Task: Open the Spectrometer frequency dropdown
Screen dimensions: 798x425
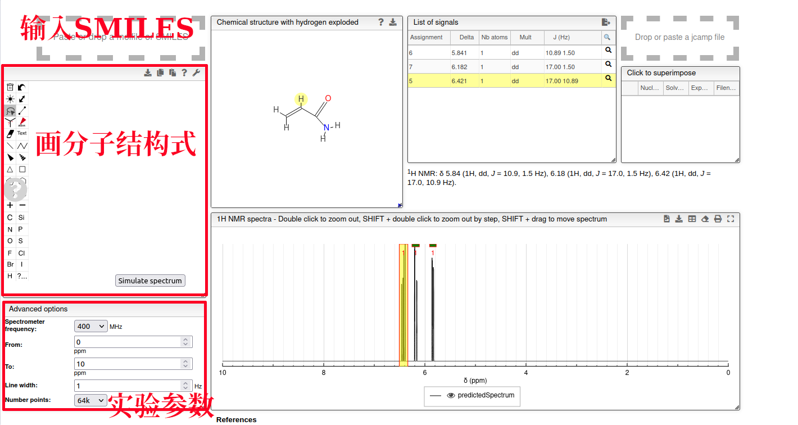Action: click(90, 326)
